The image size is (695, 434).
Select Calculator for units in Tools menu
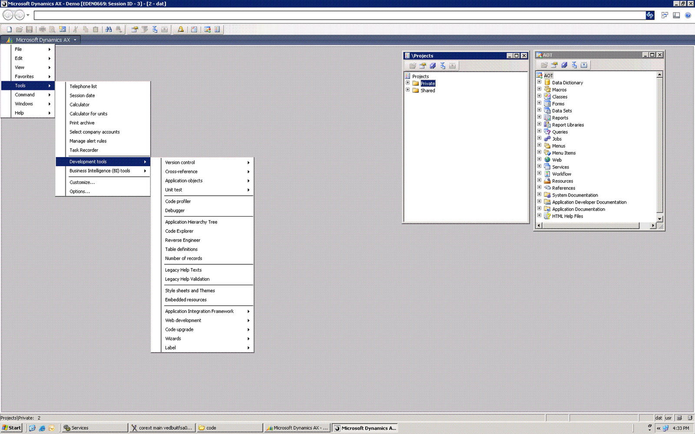point(103,114)
